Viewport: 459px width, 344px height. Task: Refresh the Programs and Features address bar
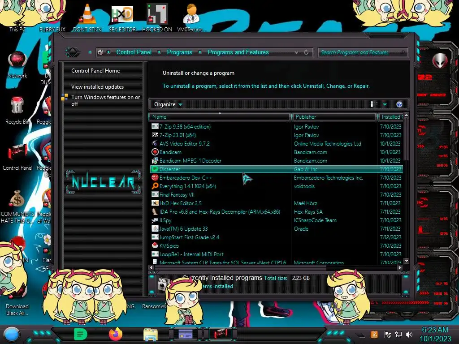(306, 52)
